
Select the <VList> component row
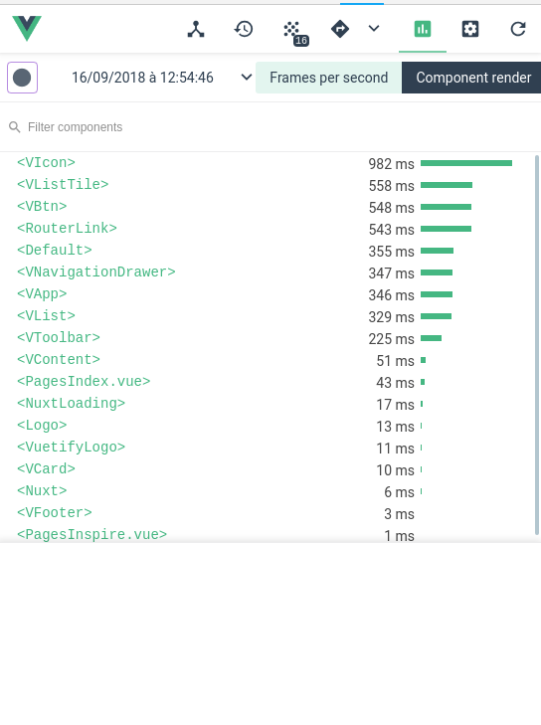pyautogui.click(x=268, y=316)
